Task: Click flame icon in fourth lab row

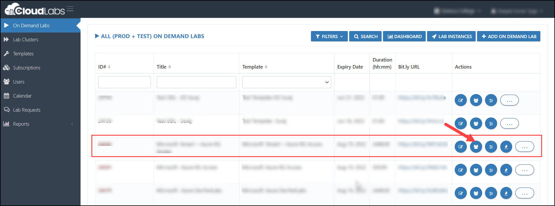Action: click(x=506, y=170)
